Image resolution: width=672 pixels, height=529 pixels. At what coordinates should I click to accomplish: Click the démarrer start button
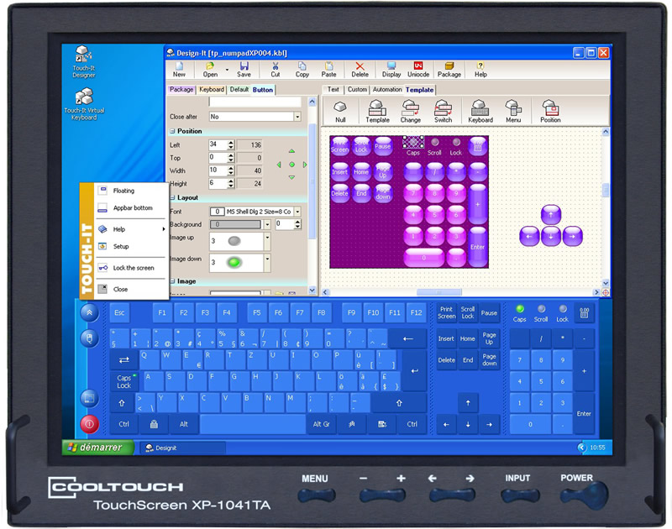tap(98, 448)
